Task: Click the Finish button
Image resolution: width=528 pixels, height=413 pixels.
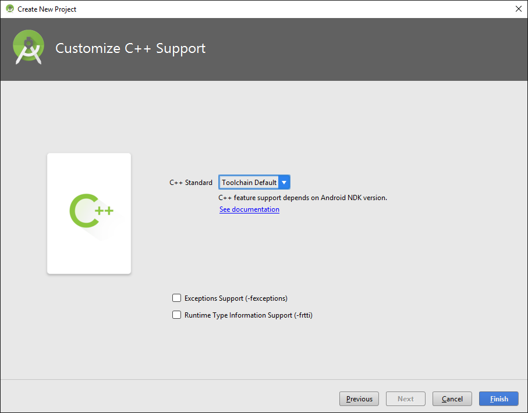Action: coord(499,399)
